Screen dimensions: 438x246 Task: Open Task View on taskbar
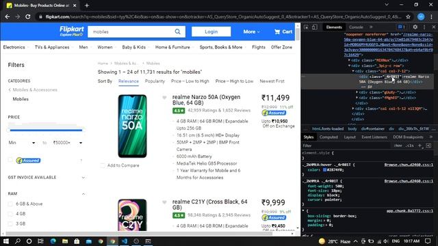tap(40, 241)
